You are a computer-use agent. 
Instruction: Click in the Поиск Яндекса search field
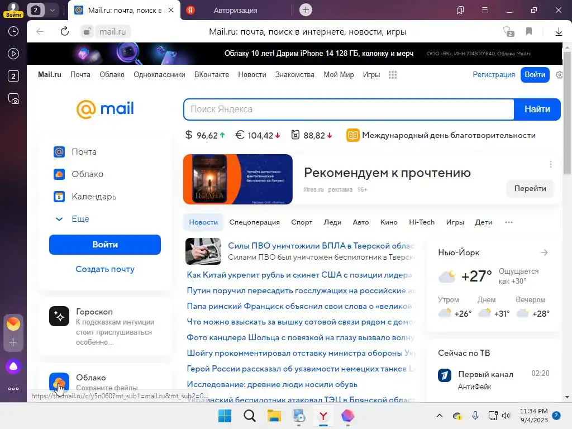point(349,109)
